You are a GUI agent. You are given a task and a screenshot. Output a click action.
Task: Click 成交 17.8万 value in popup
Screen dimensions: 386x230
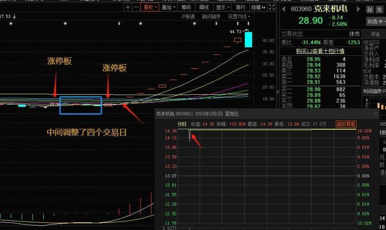(319, 124)
